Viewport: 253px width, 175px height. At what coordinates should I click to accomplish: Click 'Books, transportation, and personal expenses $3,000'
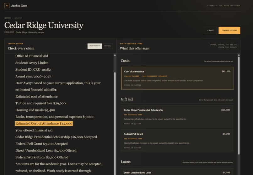tap(54, 117)
